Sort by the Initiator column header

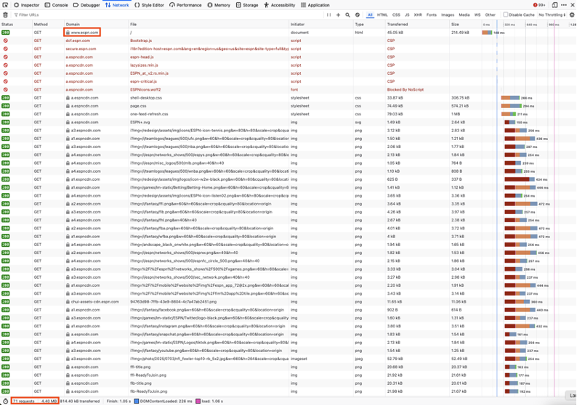(321, 24)
